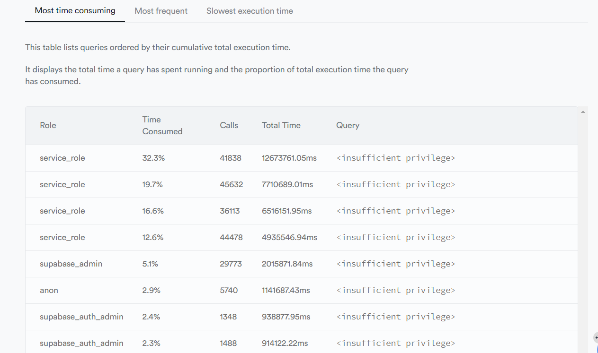Screen dimensions: 598x353
Task: Select the 19.7% time consumed value
Action: (152, 184)
